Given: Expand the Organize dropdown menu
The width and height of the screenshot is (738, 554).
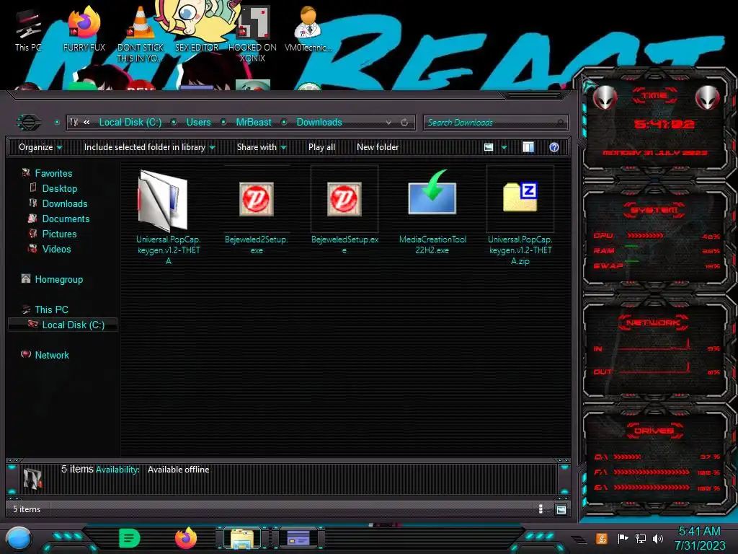Looking at the screenshot, I should (40, 147).
